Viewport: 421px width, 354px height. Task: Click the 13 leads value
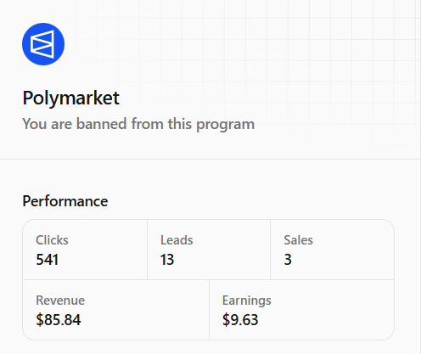167,260
